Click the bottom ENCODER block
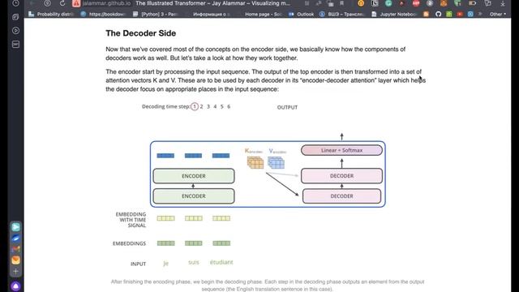This screenshot has height=292, width=519. 194,196
